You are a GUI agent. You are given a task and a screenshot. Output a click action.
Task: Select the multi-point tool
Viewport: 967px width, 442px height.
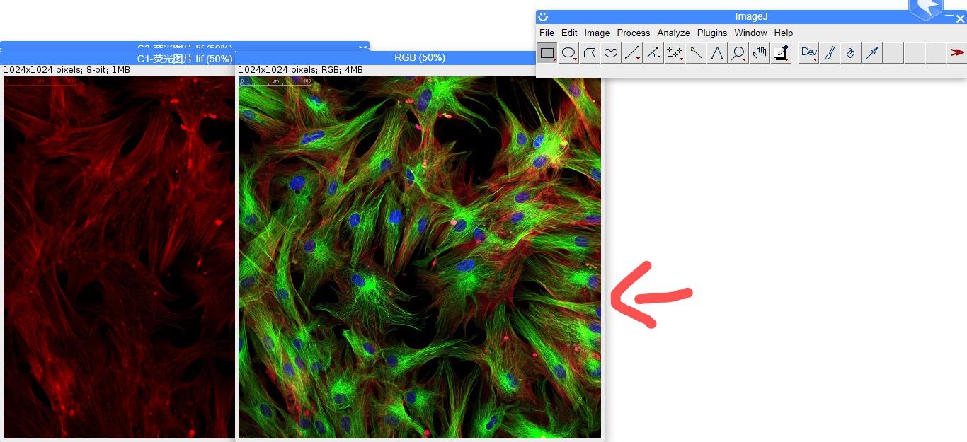tap(674, 52)
